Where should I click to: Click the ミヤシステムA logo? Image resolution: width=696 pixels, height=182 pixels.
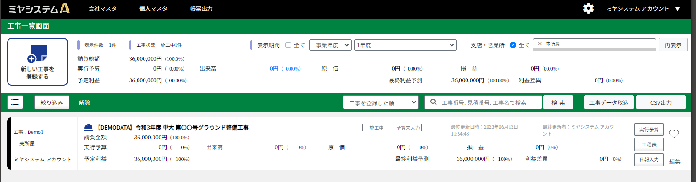(39, 8)
